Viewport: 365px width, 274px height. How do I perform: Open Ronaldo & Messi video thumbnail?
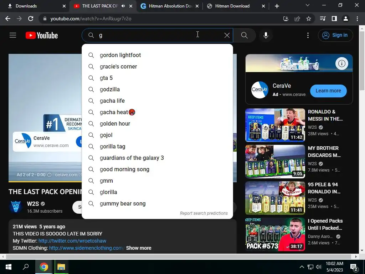(275, 125)
